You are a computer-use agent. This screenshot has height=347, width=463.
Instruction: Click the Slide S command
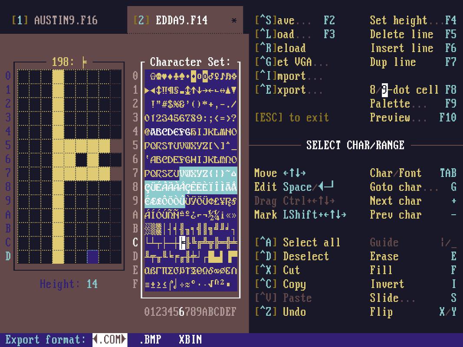[x=413, y=298]
